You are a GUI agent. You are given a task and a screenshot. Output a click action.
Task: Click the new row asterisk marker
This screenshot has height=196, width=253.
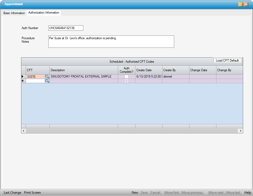23,81
